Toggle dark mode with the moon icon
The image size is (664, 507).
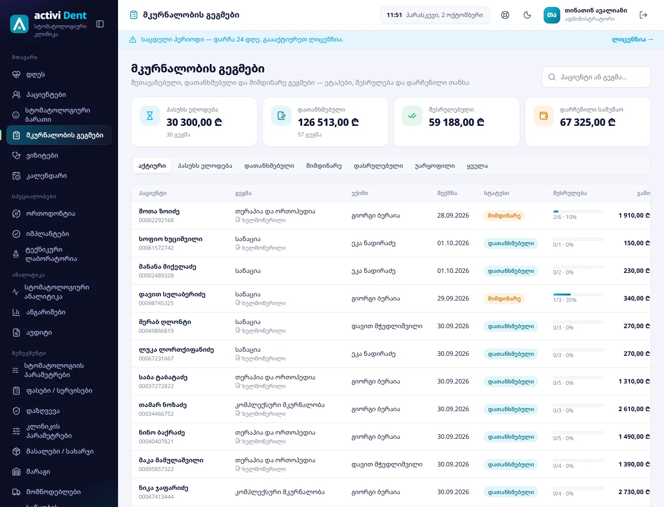[x=527, y=15]
